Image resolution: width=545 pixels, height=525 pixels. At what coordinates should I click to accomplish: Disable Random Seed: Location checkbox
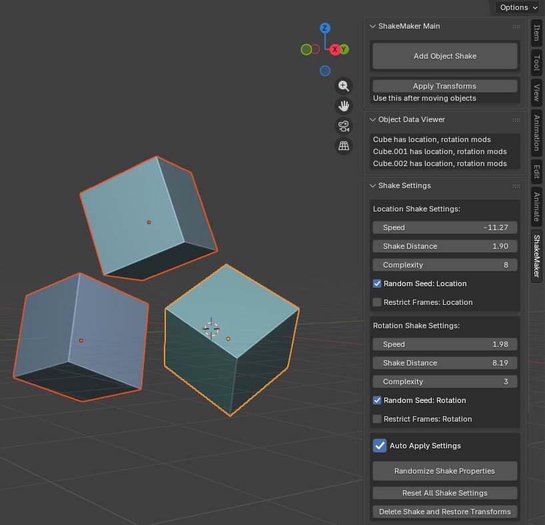coord(377,284)
